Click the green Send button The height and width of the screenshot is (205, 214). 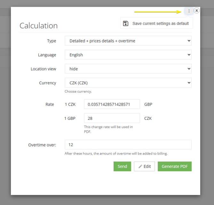122,166
